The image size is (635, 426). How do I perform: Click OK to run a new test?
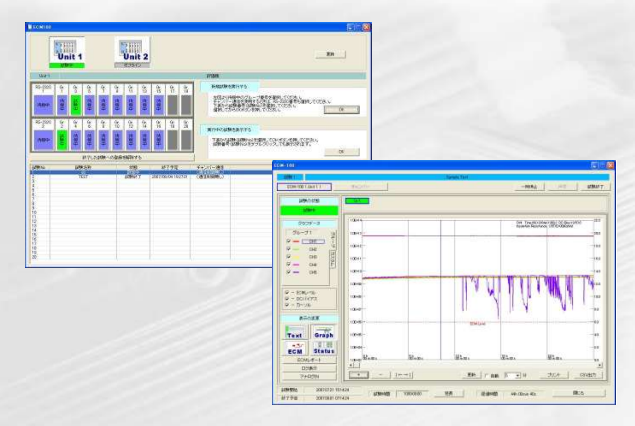point(341,110)
